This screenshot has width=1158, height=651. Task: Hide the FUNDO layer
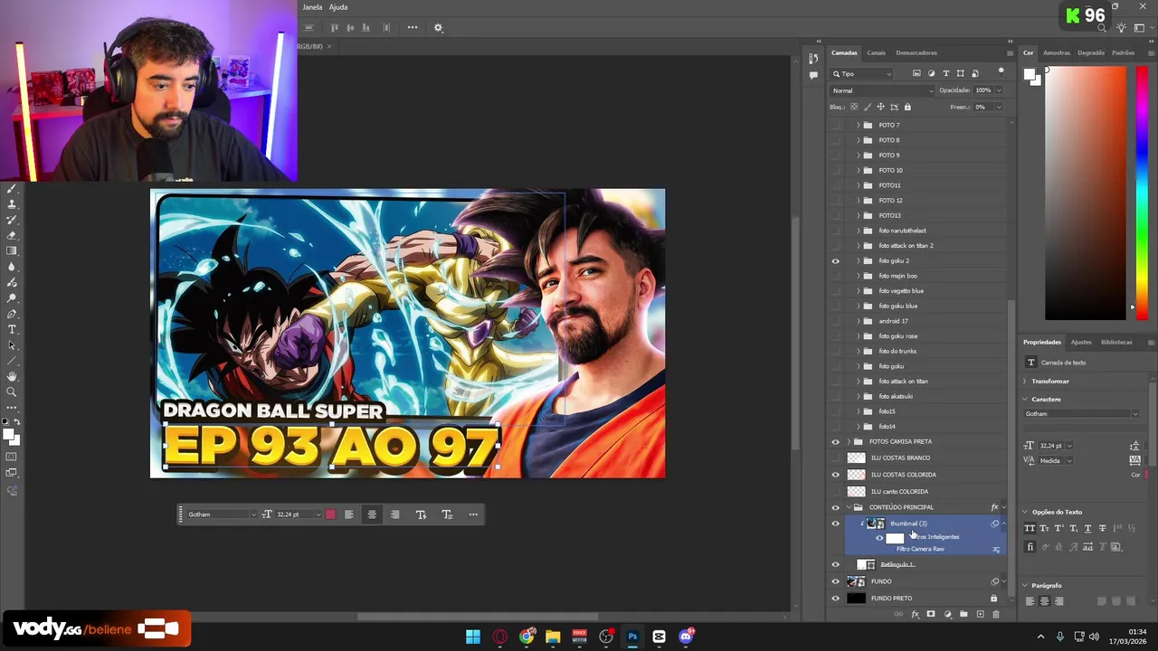click(x=835, y=581)
